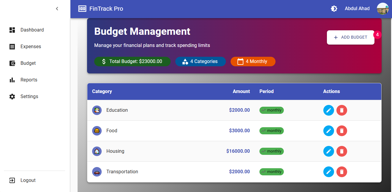Edit the Transportation budget pencil icon

pyautogui.click(x=329, y=172)
